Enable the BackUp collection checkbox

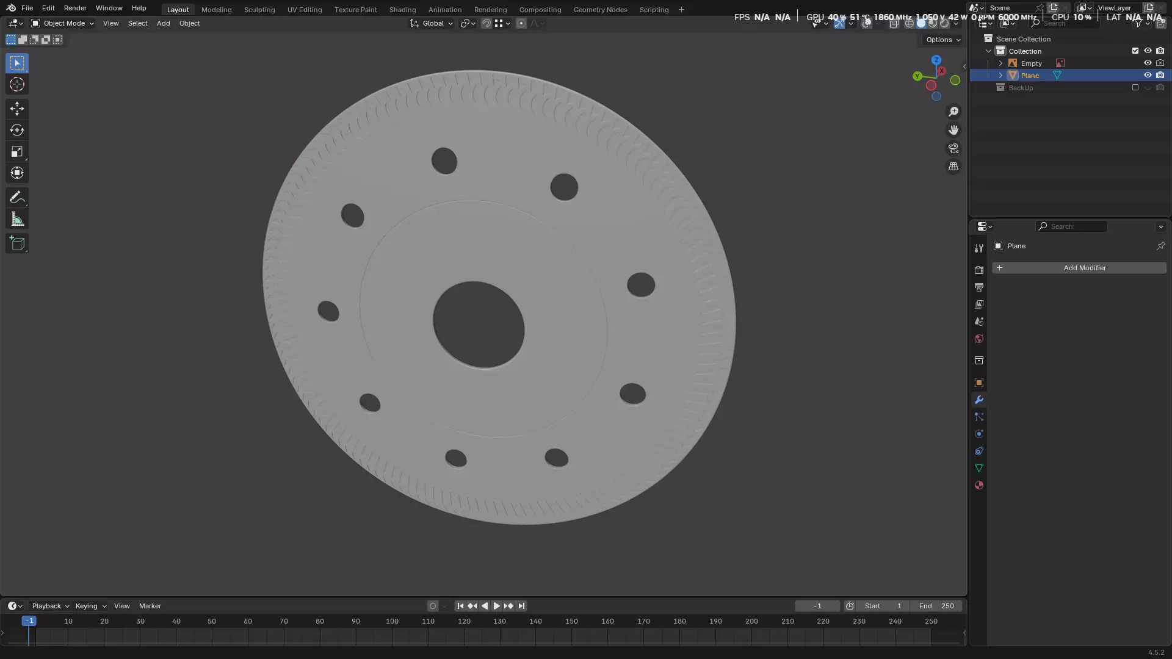[x=1135, y=87]
